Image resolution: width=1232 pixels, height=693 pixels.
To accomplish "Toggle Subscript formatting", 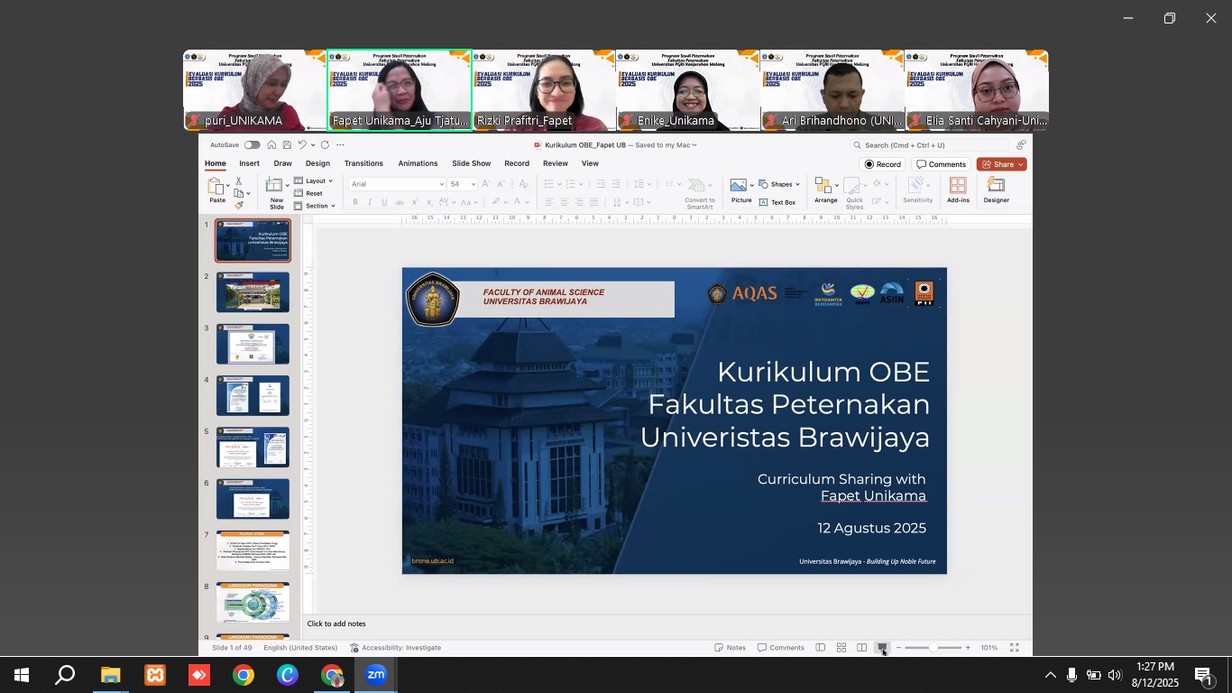I will [429, 202].
